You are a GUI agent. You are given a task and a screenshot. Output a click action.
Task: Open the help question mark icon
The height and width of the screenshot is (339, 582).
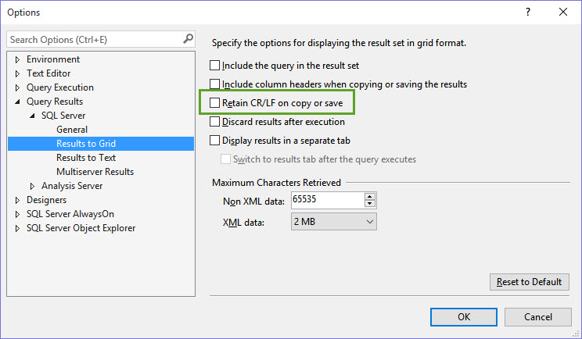pyautogui.click(x=528, y=12)
